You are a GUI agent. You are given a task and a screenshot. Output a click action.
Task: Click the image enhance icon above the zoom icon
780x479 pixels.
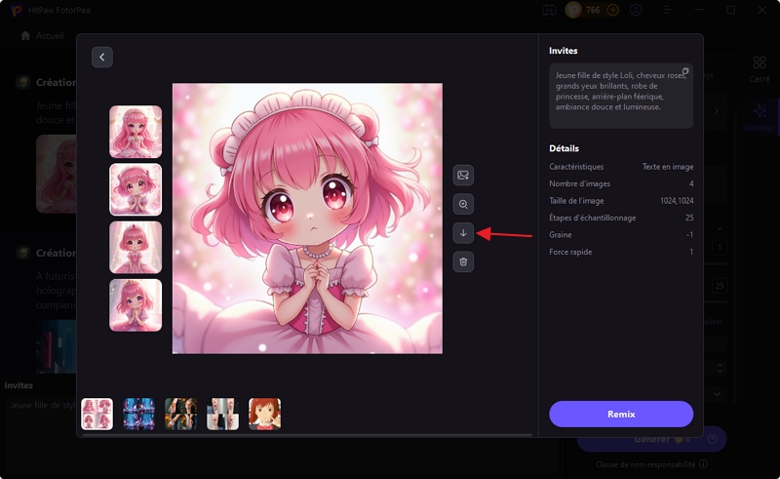tap(463, 176)
